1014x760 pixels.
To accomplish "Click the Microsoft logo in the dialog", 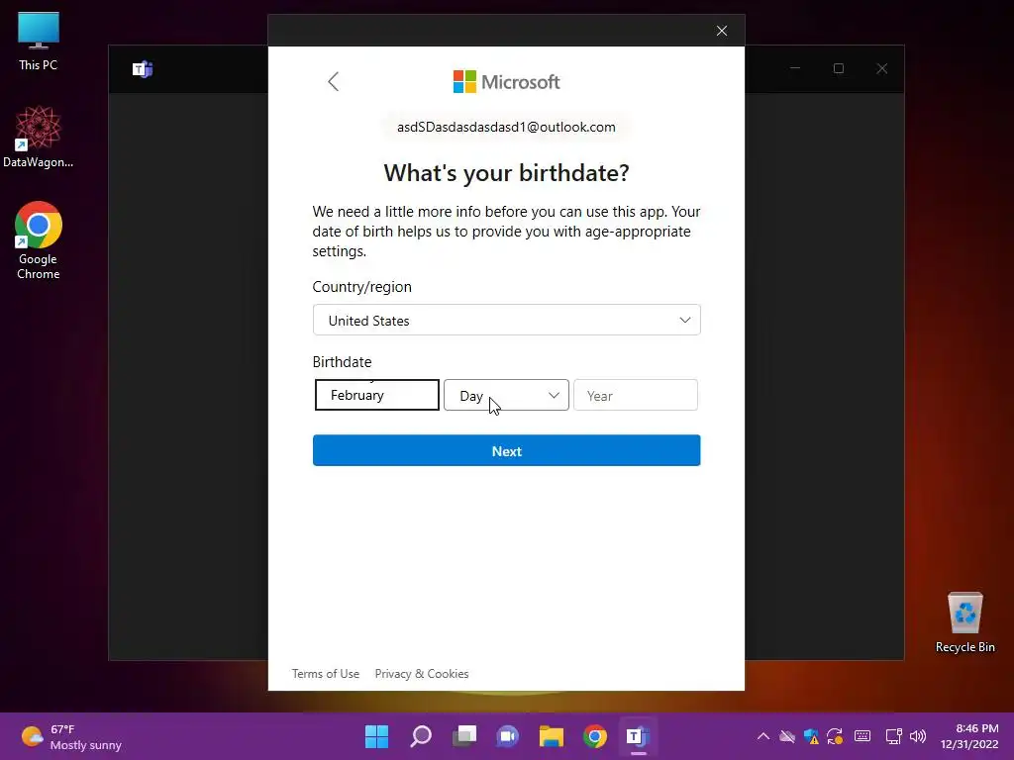I will pyautogui.click(x=506, y=82).
